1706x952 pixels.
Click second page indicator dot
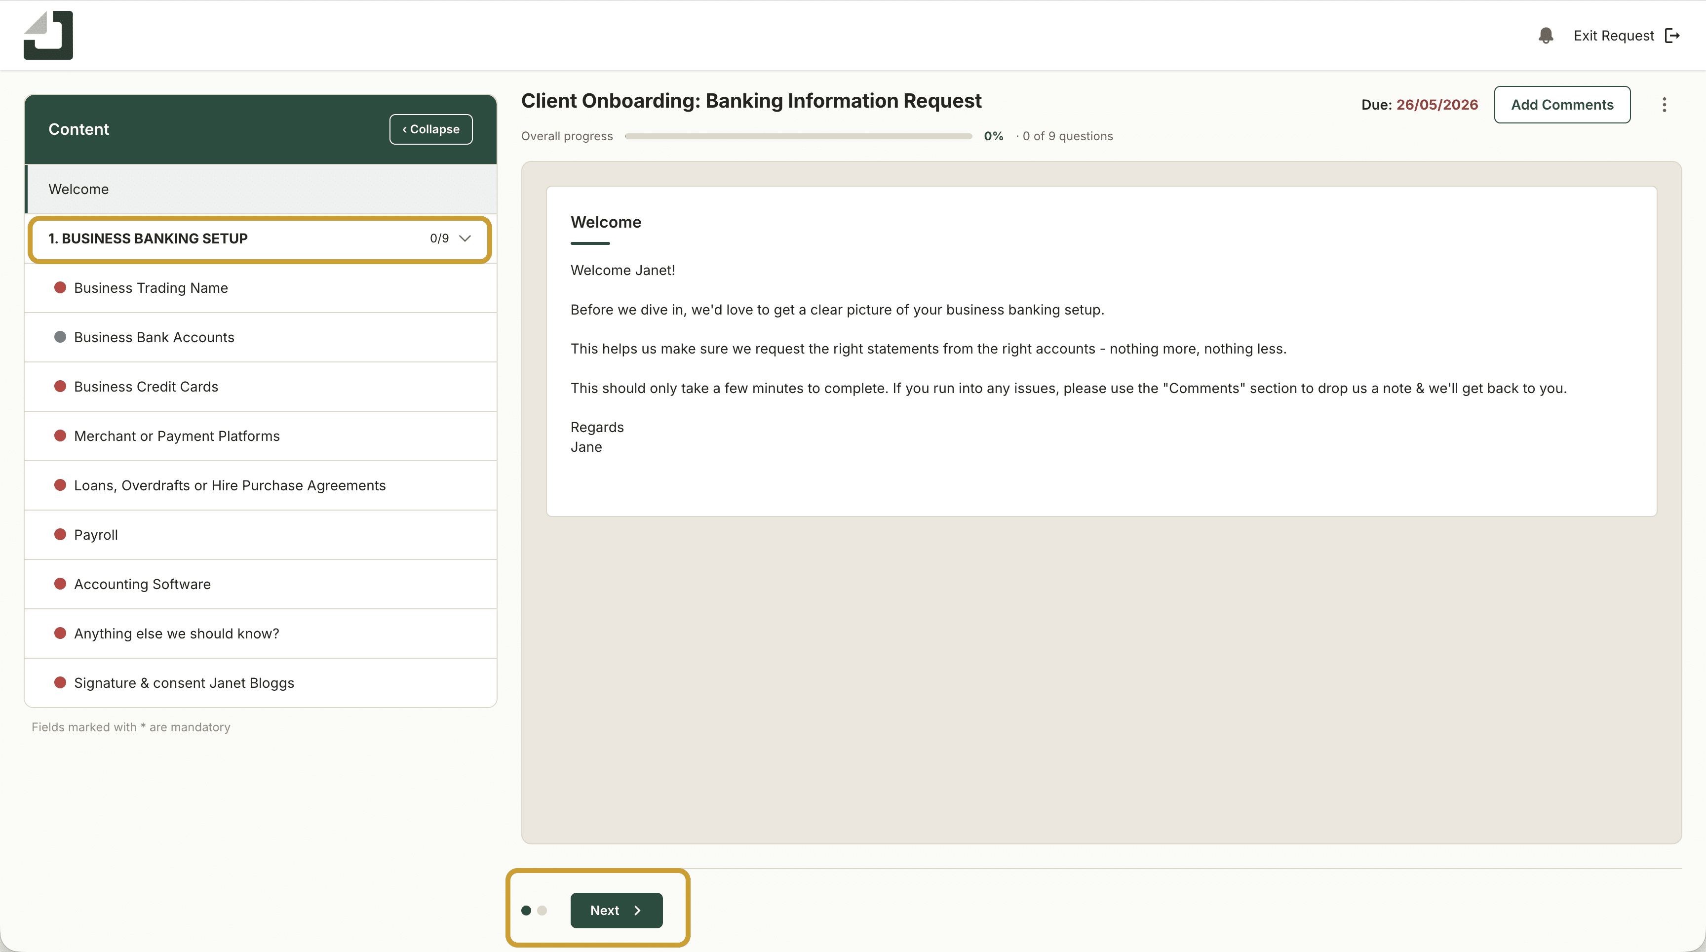(543, 910)
